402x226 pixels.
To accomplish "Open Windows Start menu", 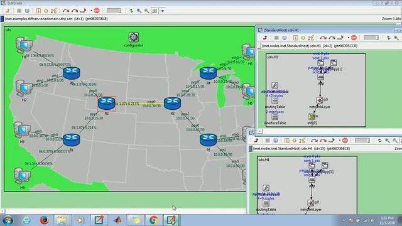I will 8,220.
